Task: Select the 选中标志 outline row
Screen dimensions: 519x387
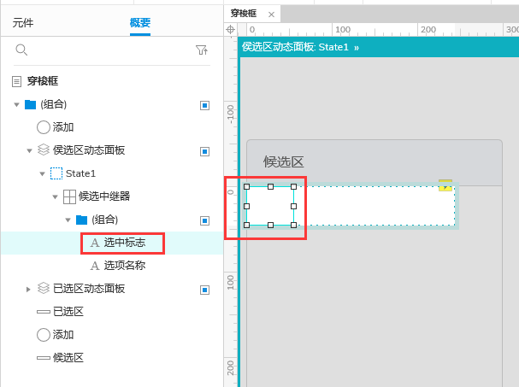Action: point(112,243)
